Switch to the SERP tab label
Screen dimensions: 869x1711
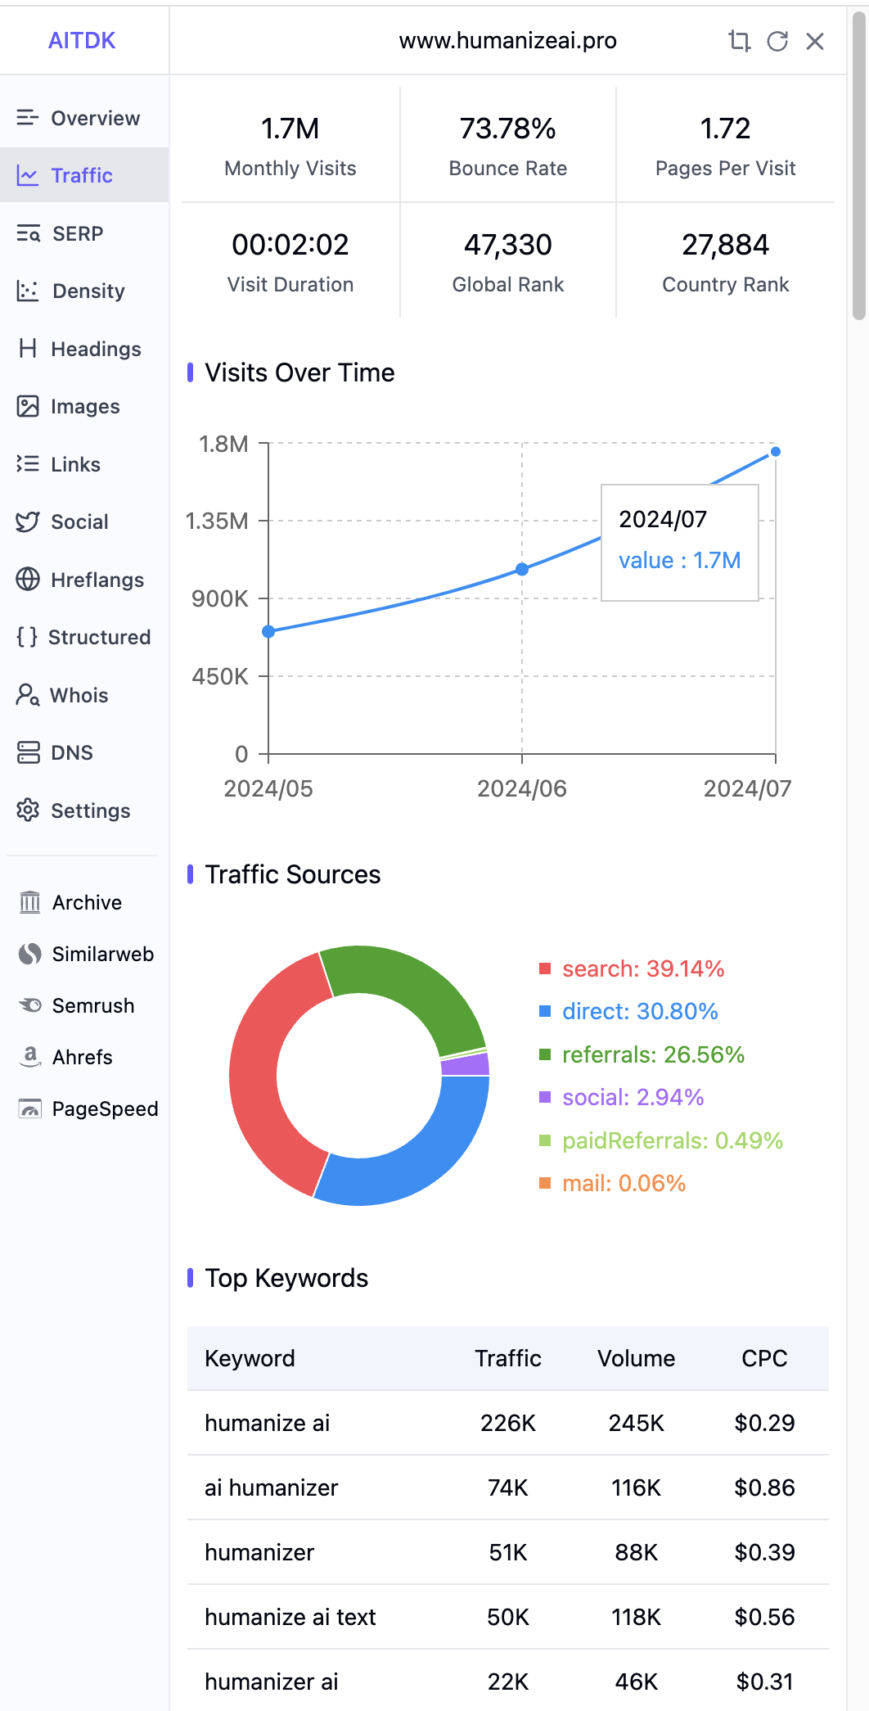[x=78, y=233]
